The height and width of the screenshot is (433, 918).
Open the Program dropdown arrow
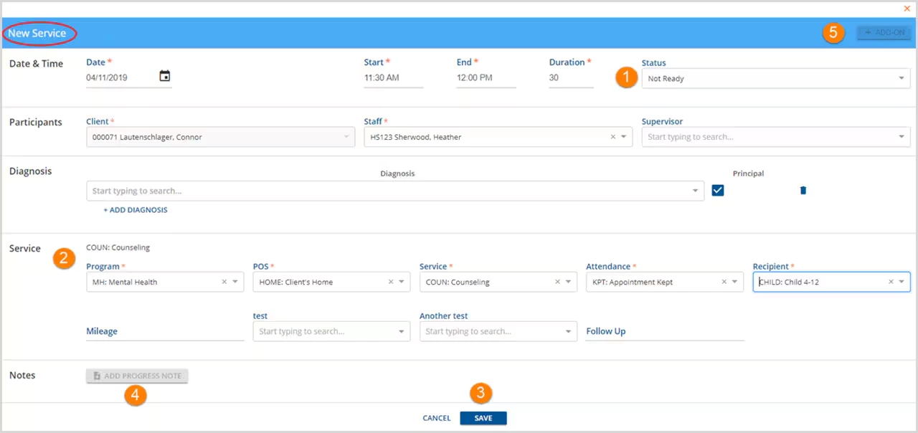click(x=235, y=282)
